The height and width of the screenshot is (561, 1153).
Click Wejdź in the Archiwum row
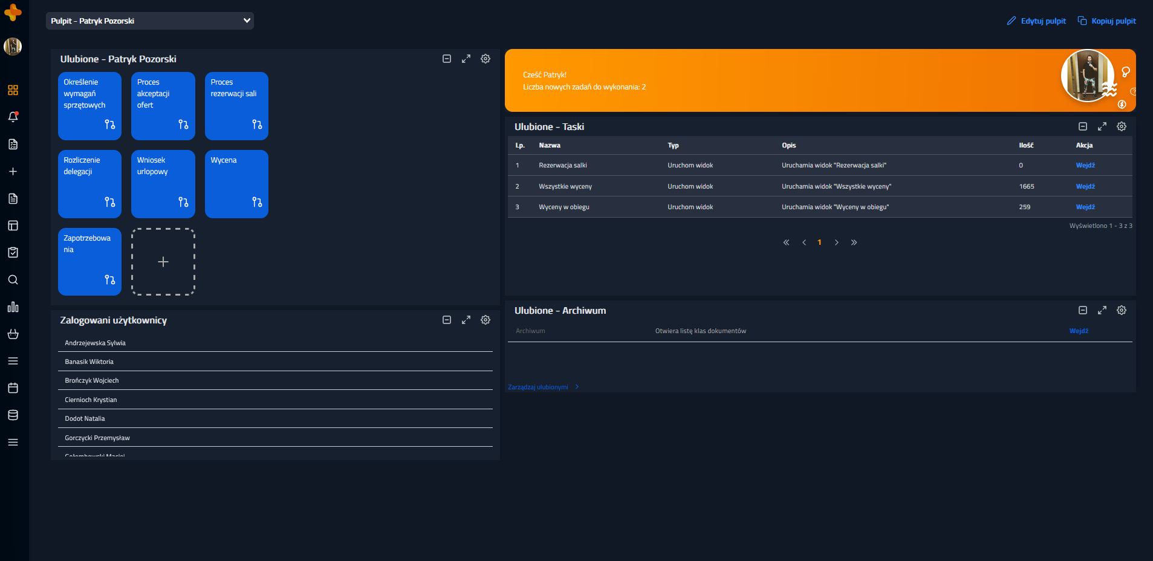coord(1079,331)
